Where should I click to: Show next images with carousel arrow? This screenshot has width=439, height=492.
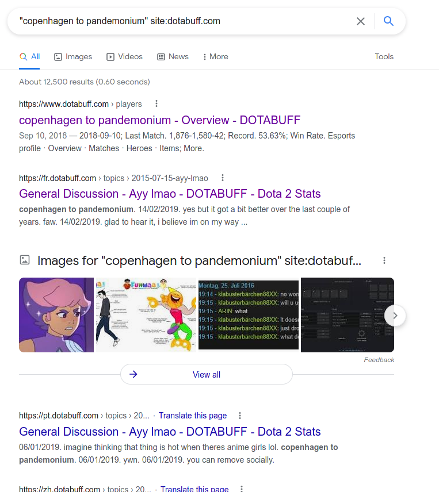[395, 316]
